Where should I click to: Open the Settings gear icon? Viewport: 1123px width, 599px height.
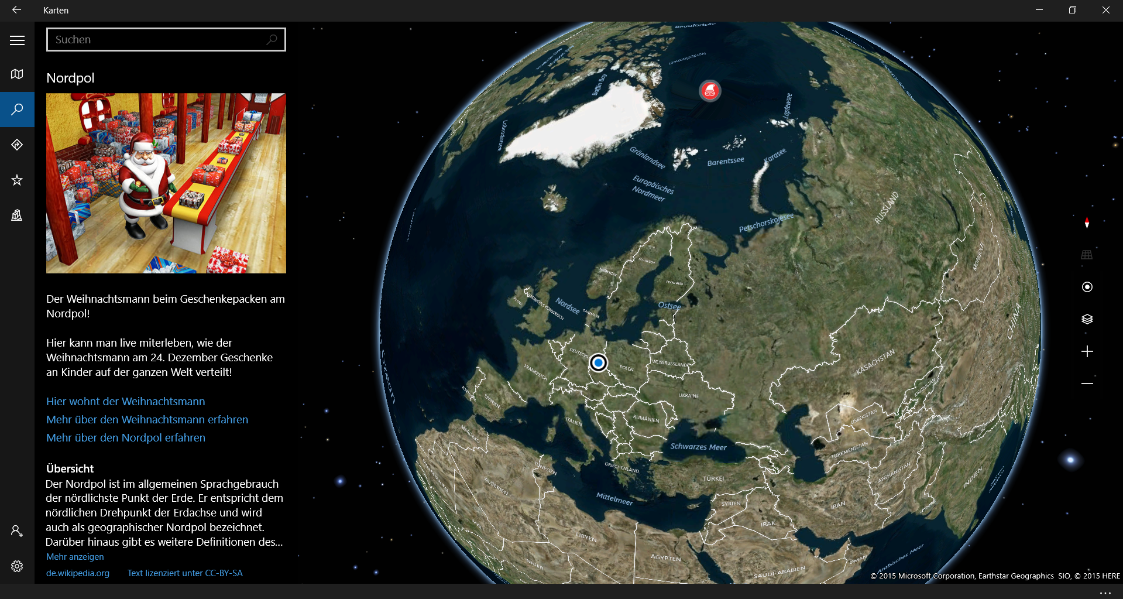click(x=17, y=566)
